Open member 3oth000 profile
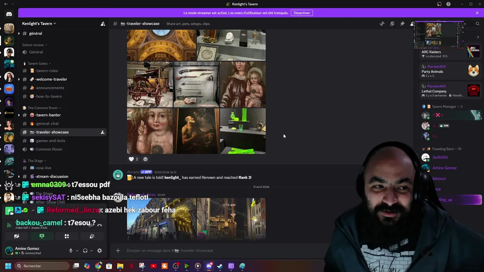The height and width of the screenshot is (272, 484). (x=450, y=157)
